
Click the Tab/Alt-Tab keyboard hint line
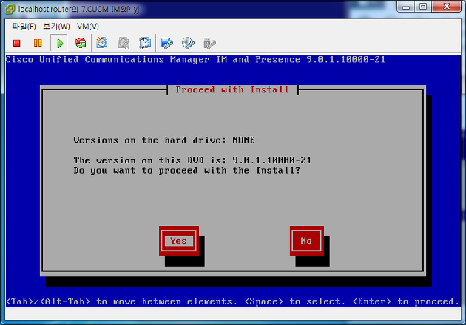233,301
